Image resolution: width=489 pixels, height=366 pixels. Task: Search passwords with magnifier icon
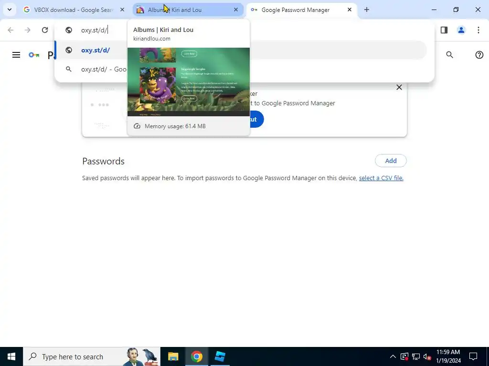[449, 55]
